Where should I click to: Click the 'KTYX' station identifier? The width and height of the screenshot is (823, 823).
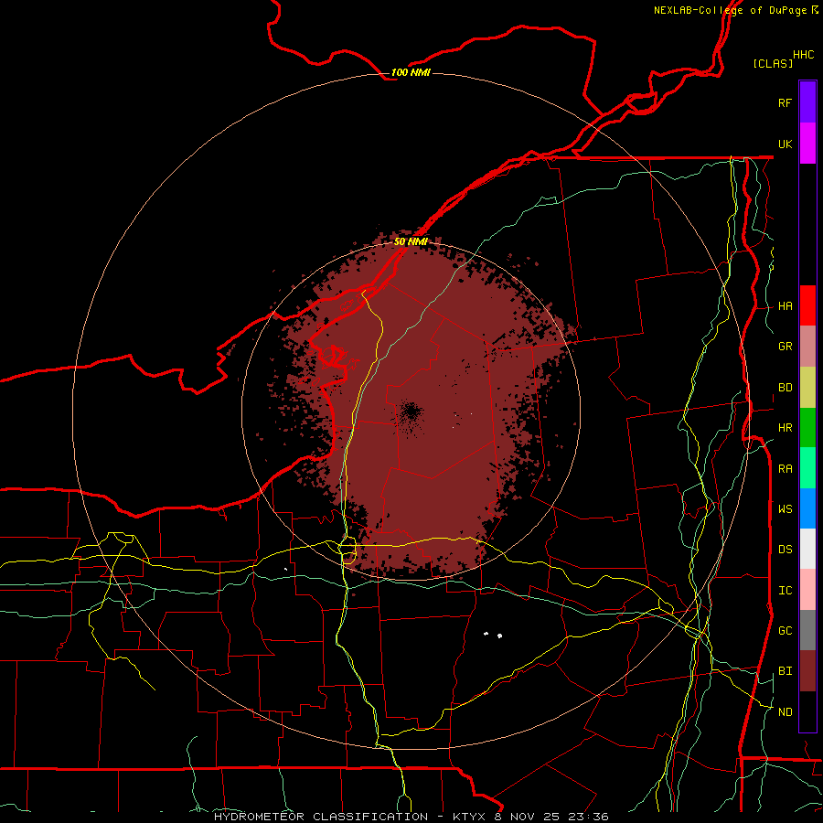(470, 817)
